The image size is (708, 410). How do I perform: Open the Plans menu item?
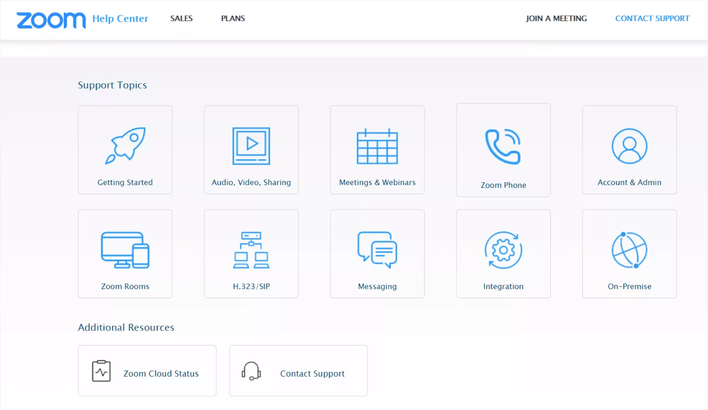pos(233,18)
